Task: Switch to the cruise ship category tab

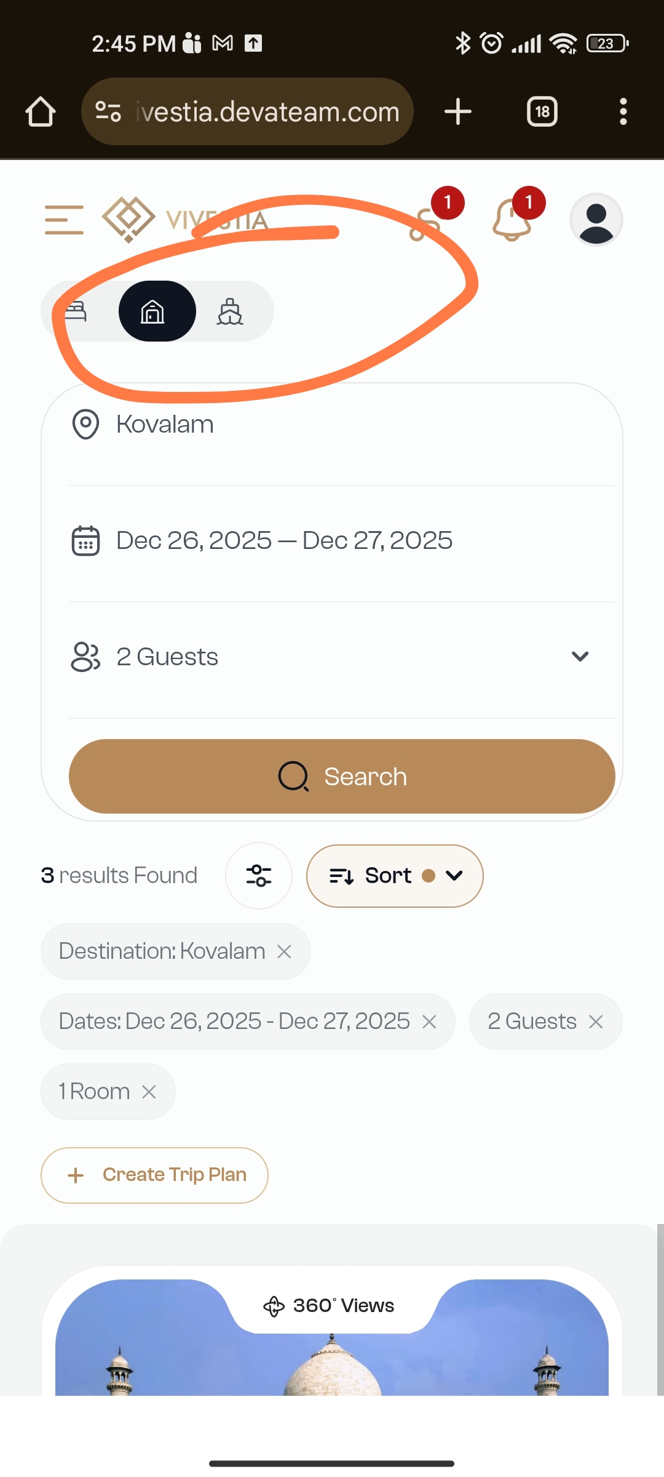Action: point(231,311)
